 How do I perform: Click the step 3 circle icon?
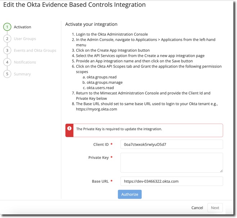(7, 51)
